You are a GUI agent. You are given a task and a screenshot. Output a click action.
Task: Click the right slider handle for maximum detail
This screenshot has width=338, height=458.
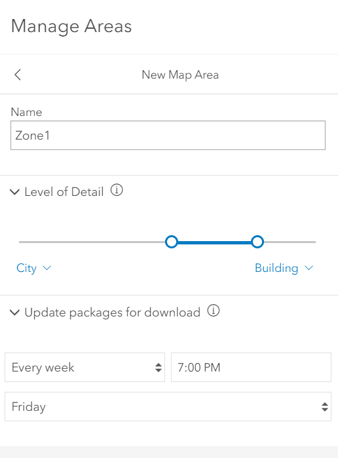point(257,242)
